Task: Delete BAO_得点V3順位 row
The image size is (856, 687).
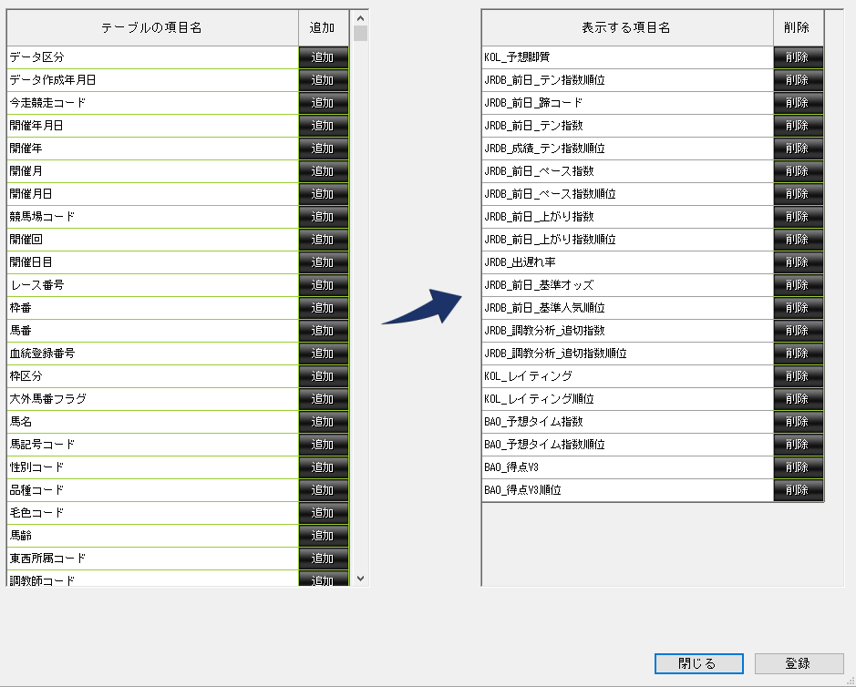Action: 799,490
